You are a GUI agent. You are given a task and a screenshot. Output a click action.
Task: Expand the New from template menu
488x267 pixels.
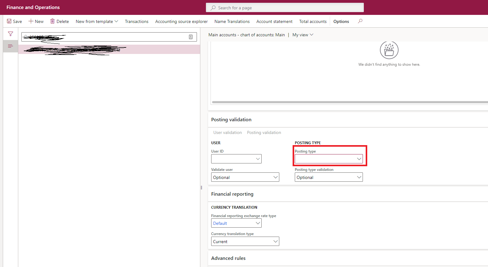tap(97, 21)
